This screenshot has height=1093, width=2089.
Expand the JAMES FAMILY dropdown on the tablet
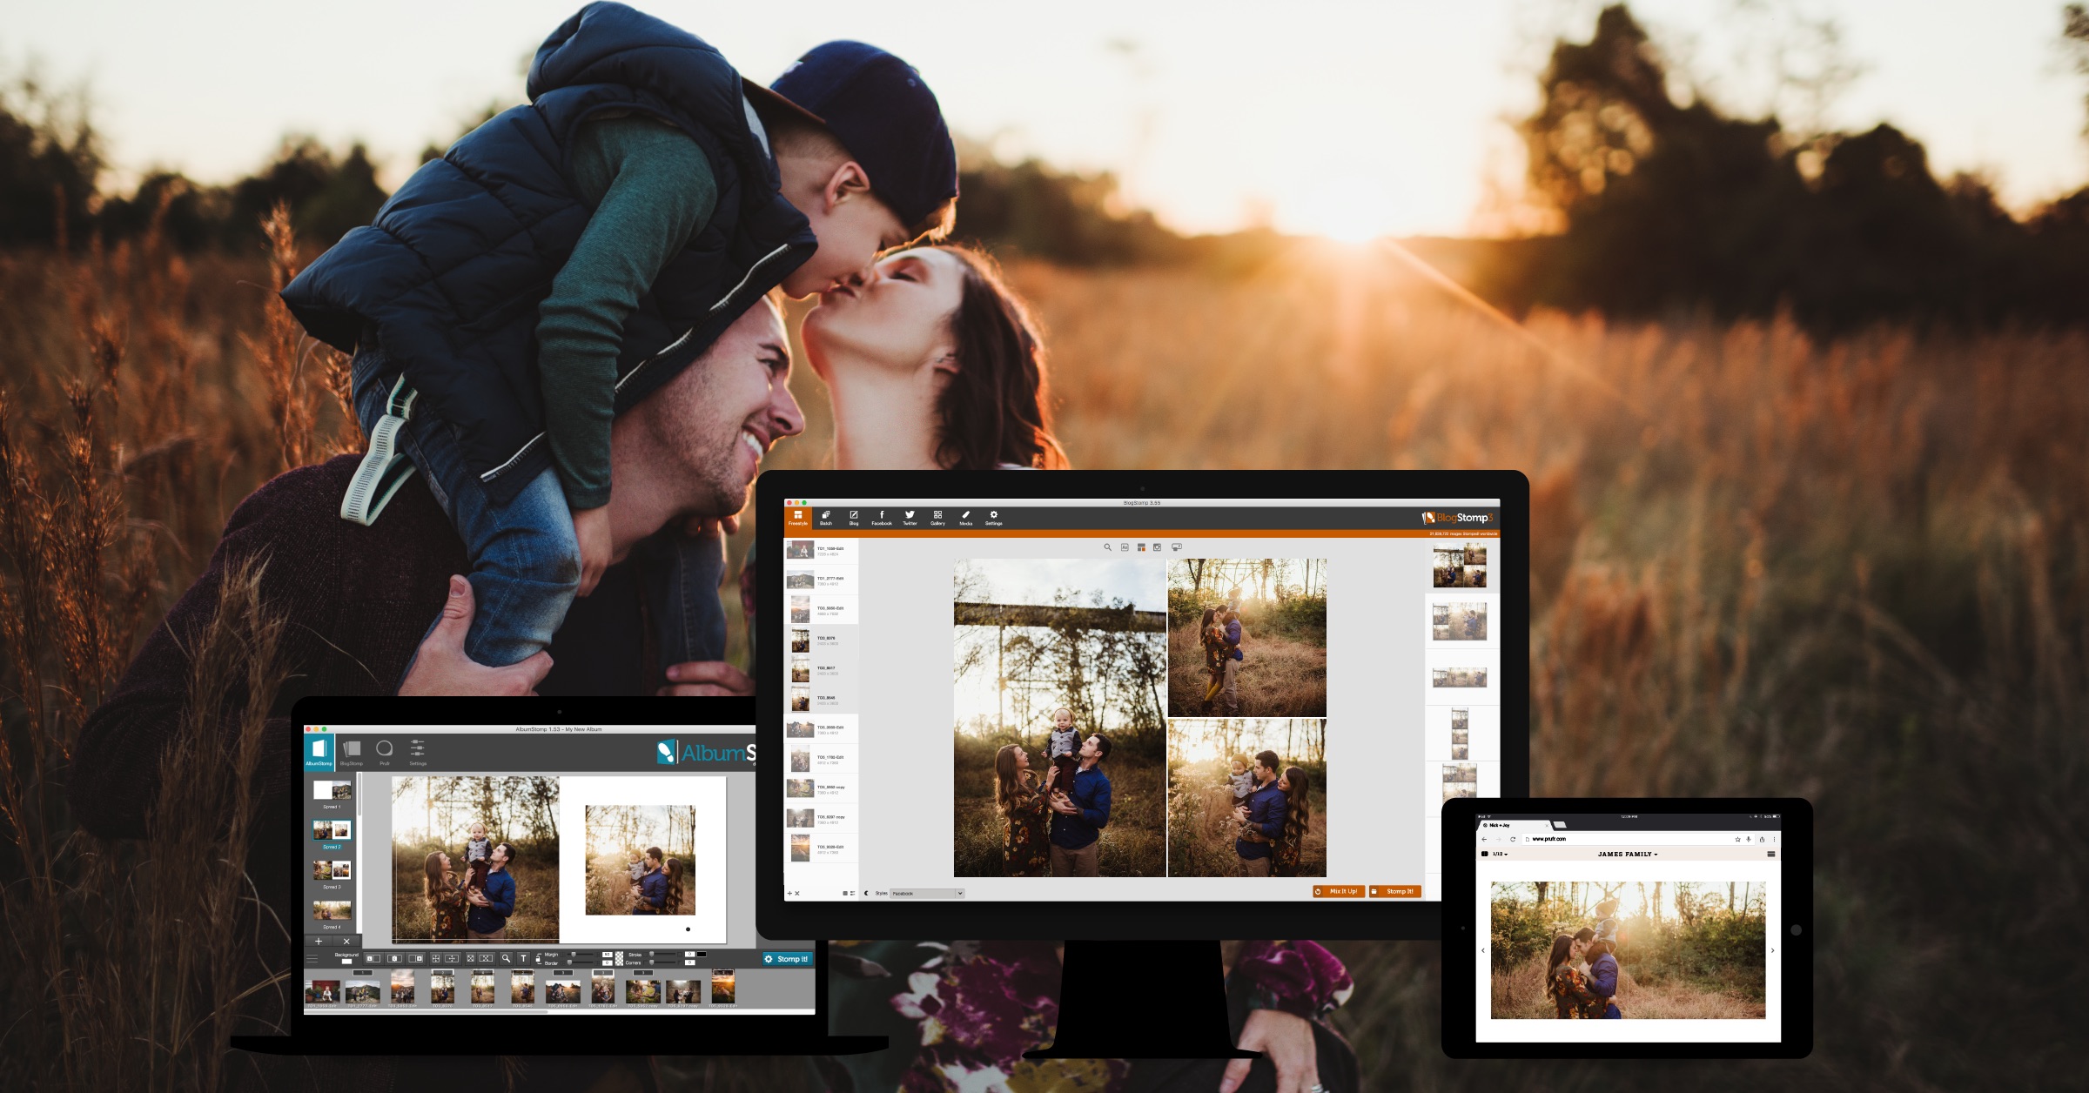tap(1628, 854)
